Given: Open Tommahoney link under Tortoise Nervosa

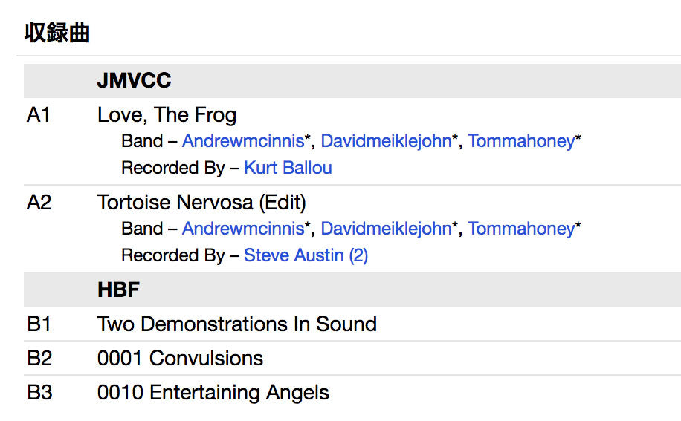Looking at the screenshot, I should tap(521, 229).
